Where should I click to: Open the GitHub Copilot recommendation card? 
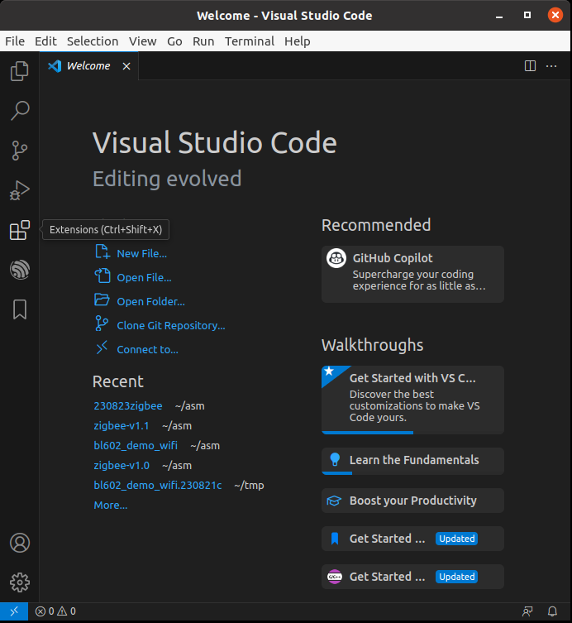pos(412,274)
